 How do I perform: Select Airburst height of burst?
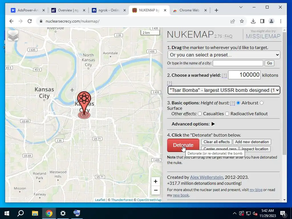pos(238,103)
